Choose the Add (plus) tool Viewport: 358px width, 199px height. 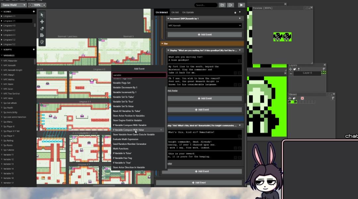click(42, 22)
